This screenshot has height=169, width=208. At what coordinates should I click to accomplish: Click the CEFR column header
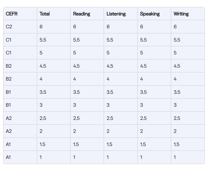coord(12,14)
